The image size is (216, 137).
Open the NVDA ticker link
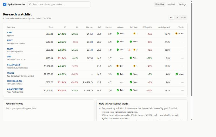coord(10,49)
